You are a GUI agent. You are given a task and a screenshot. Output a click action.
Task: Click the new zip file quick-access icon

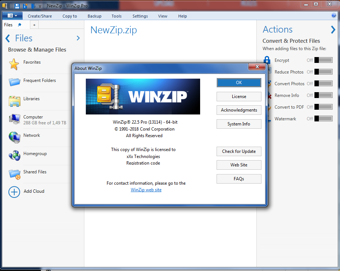click(x=25, y=6)
